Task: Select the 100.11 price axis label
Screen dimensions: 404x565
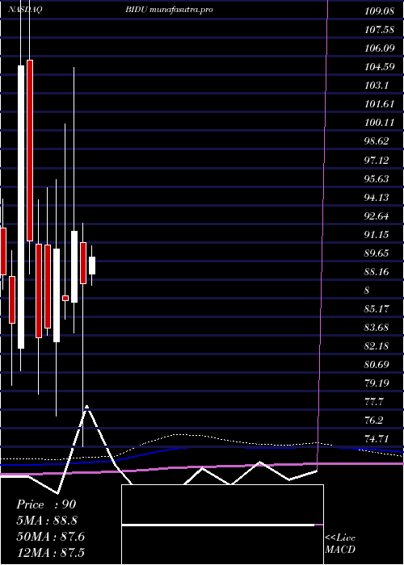Action: (x=379, y=123)
